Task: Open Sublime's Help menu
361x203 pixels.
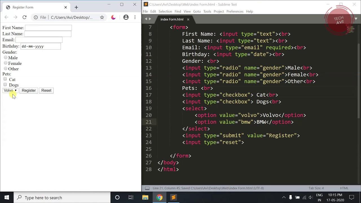Action: tap(250, 11)
